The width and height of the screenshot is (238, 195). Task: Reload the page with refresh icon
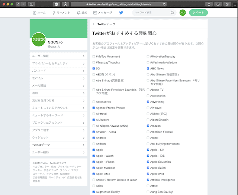pos(164,4)
